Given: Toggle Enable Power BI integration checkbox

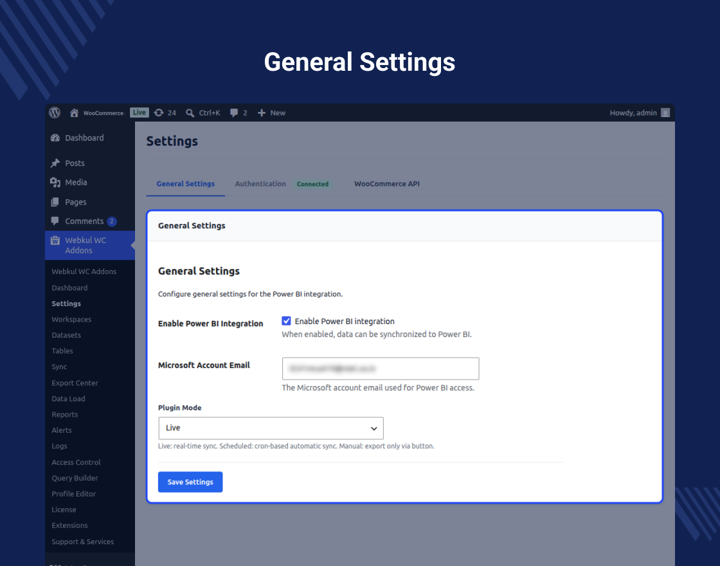Looking at the screenshot, I should [x=286, y=321].
